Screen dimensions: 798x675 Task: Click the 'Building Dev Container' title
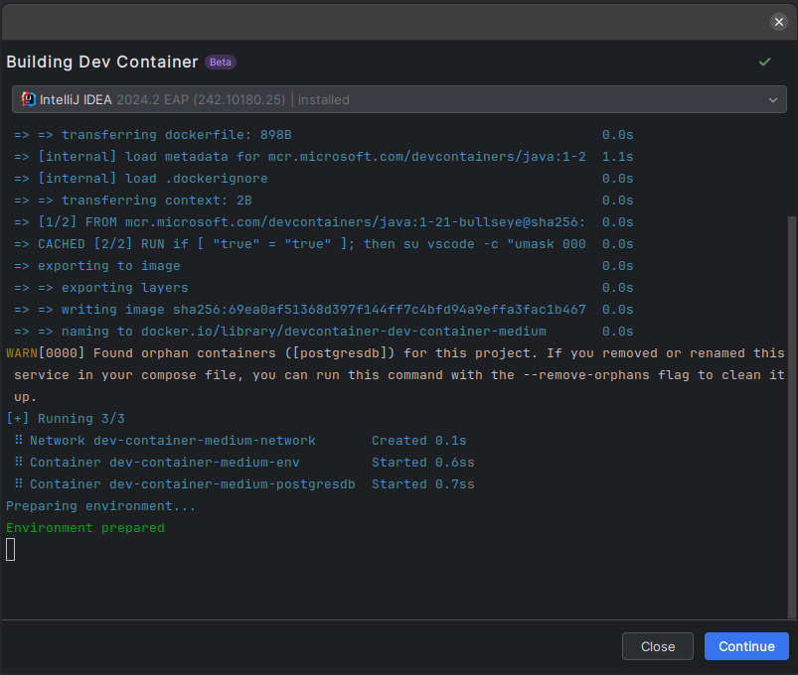point(101,62)
